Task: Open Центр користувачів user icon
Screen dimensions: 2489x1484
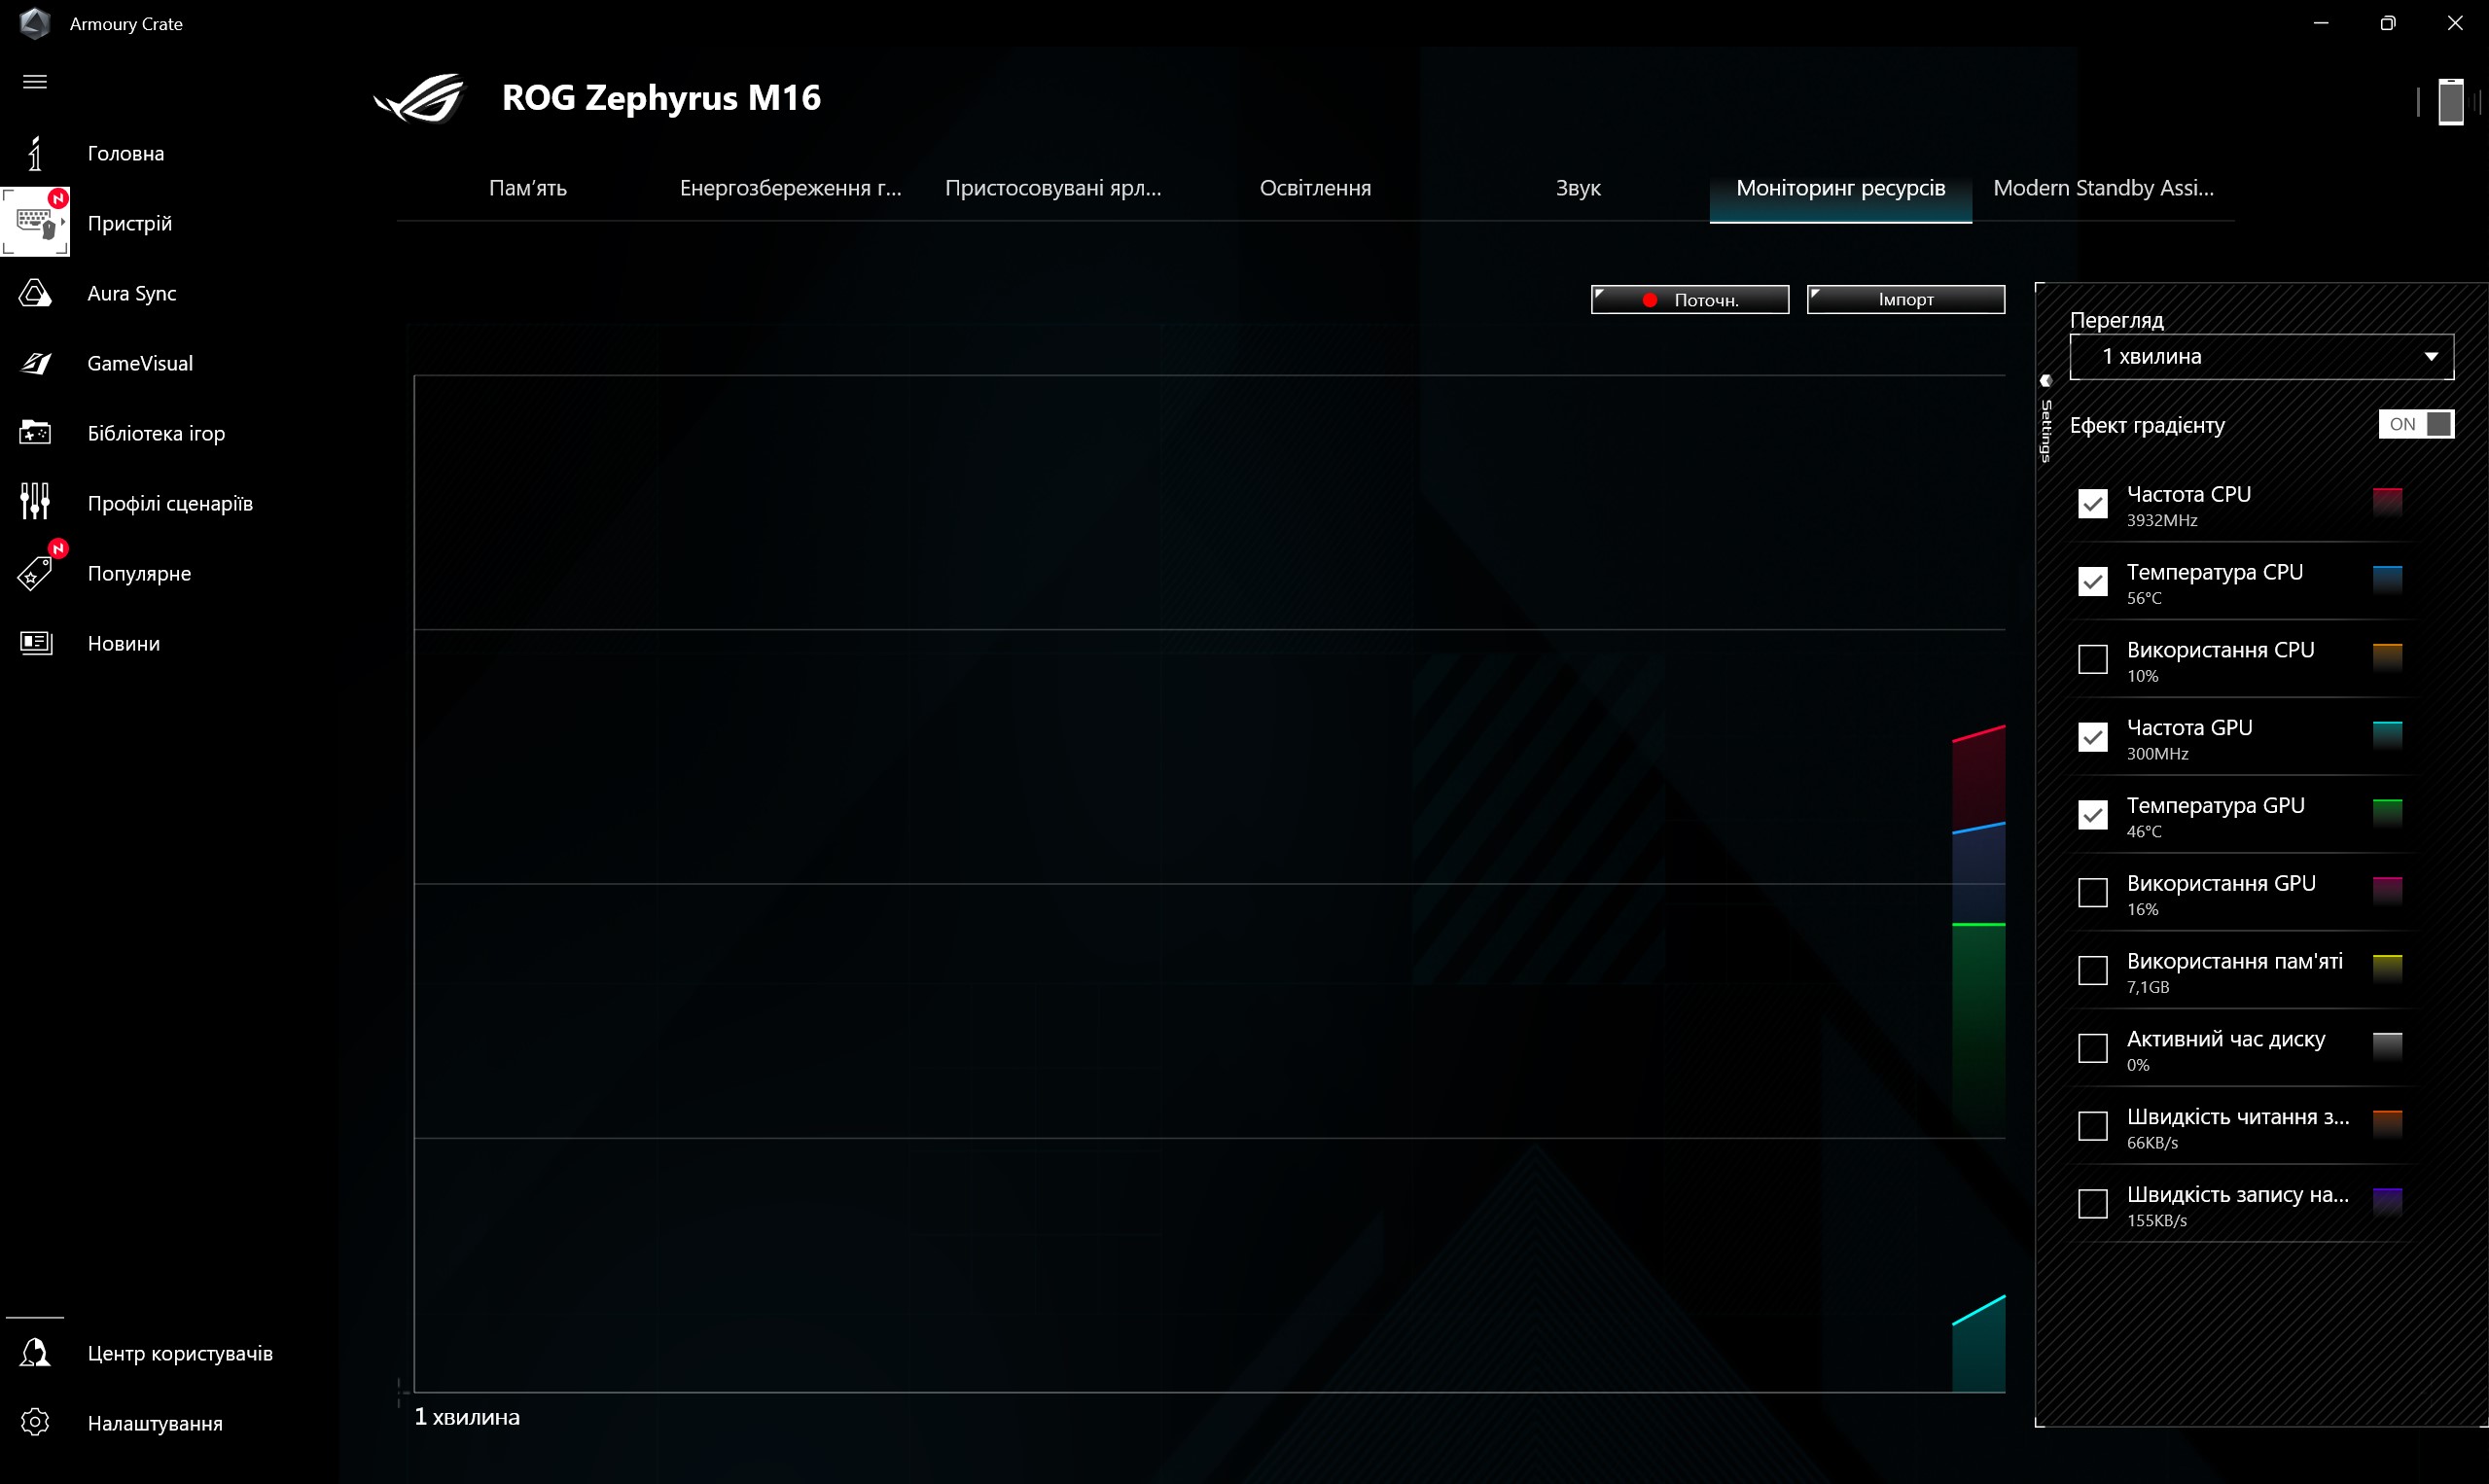Action: click(x=35, y=1352)
